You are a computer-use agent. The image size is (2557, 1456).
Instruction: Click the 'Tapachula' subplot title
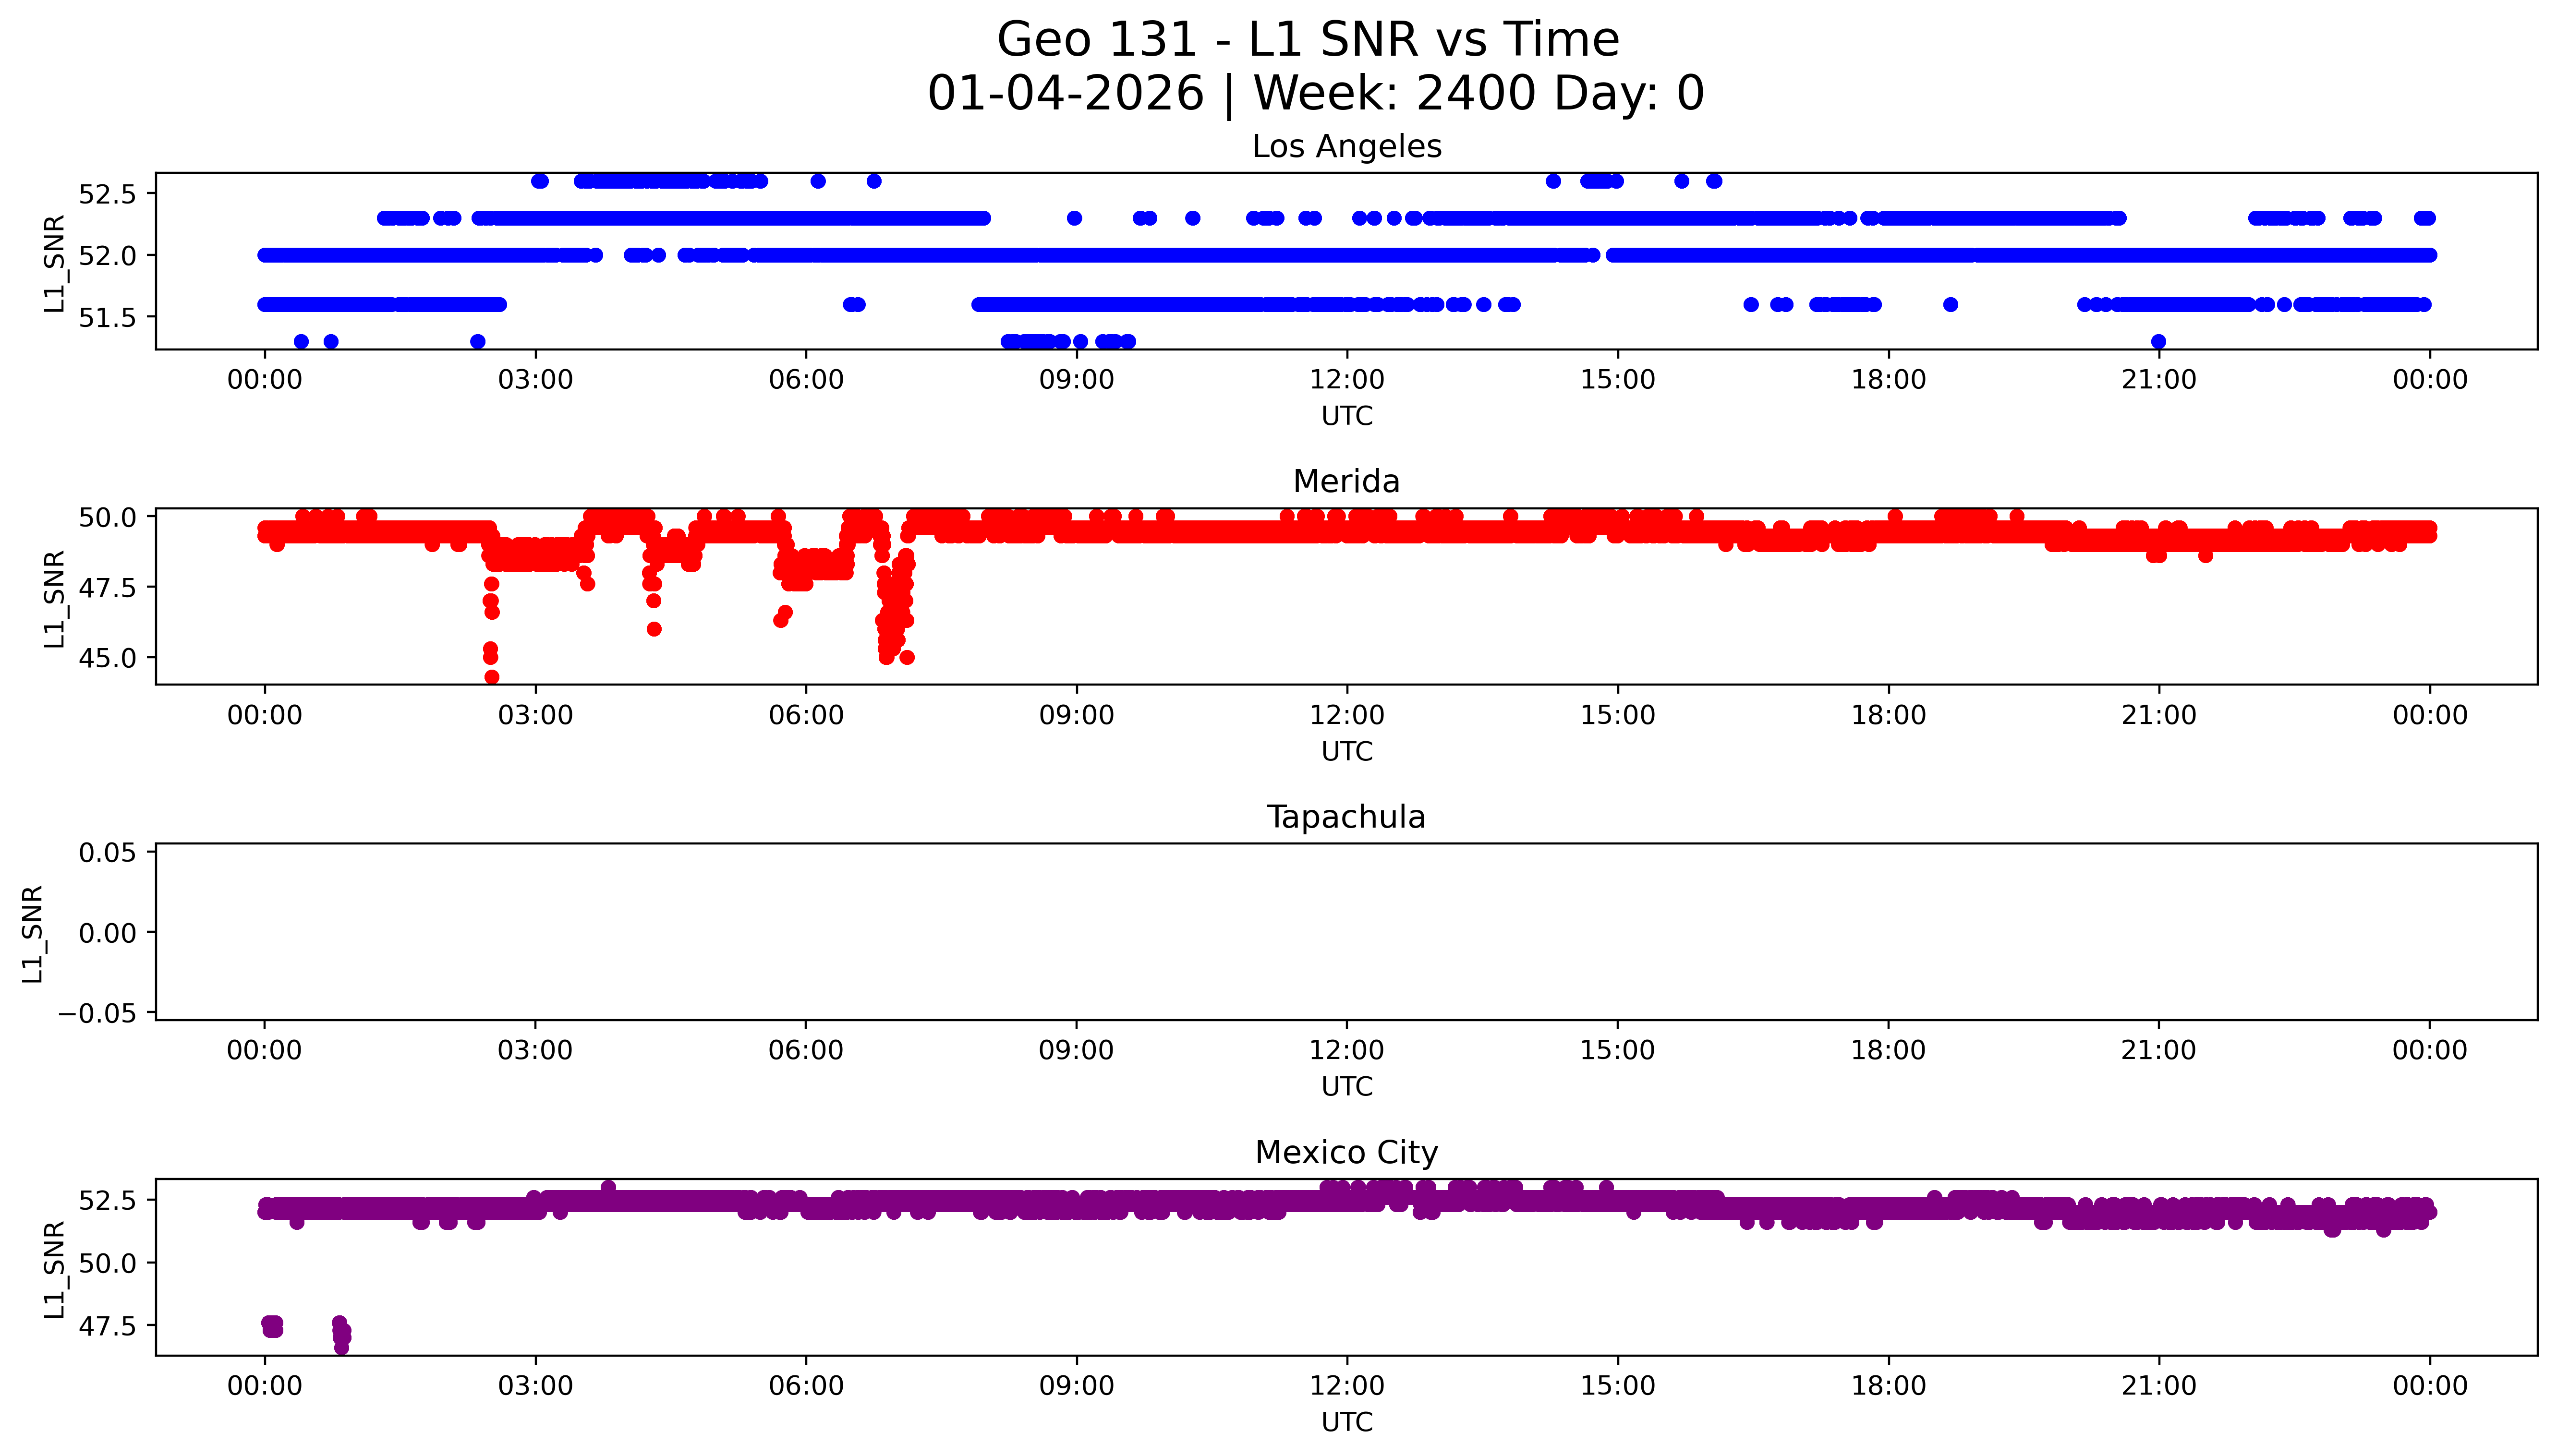1346,817
